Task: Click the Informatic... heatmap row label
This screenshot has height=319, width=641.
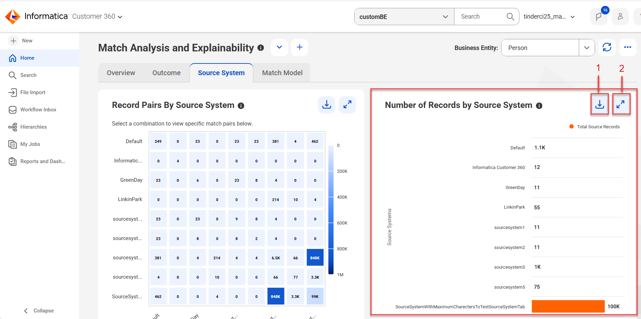Action: [x=128, y=161]
